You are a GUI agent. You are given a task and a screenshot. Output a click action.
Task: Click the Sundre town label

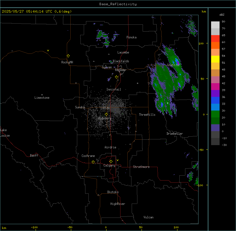pos(80,107)
